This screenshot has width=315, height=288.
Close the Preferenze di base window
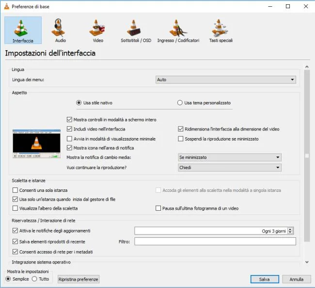(x=306, y=6)
